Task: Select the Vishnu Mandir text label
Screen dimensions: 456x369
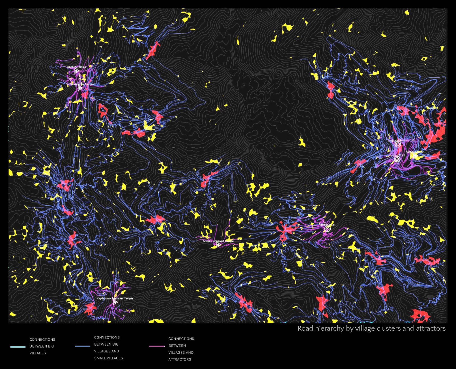Action: click(x=415, y=152)
